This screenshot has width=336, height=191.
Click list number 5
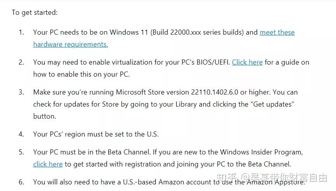click(21, 152)
